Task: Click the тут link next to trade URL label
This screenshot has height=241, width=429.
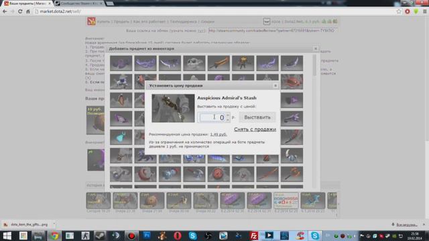Action: [201, 31]
